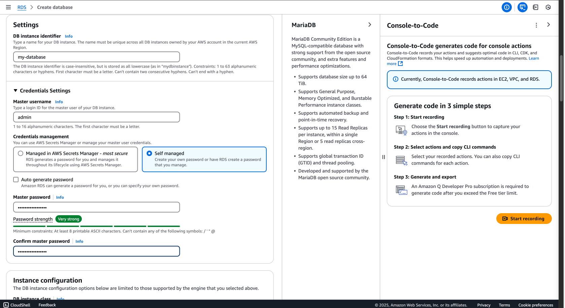Click the password strength progress bar
565x308 pixels.
[x=96, y=226]
